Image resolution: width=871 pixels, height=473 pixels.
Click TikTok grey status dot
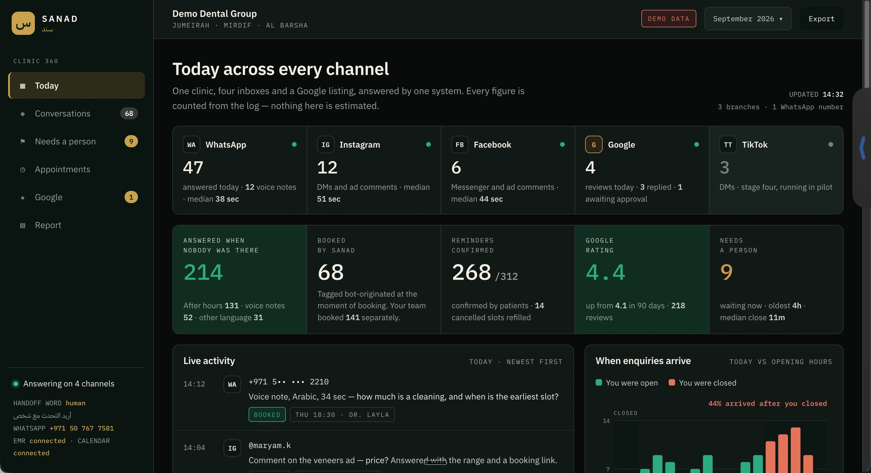coord(831,144)
